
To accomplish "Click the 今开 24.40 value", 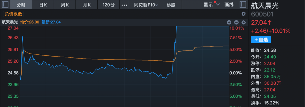I will 270,57.
